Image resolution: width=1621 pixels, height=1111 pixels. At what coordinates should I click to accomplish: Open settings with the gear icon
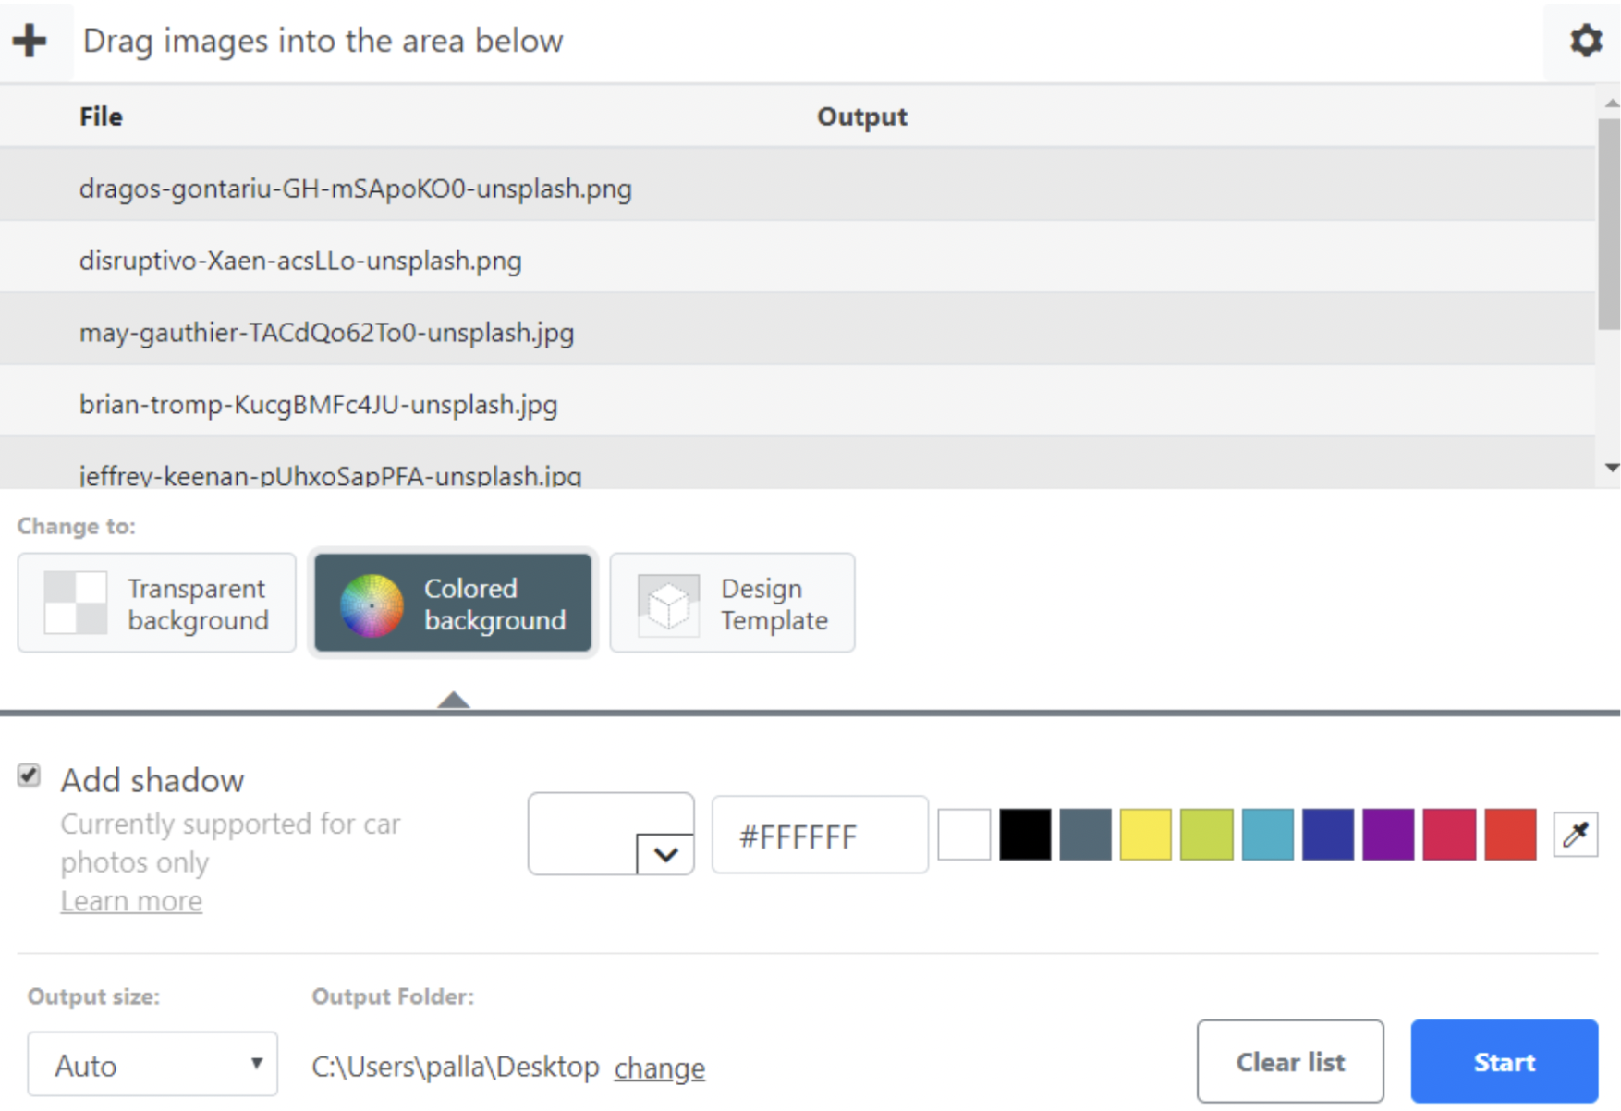(1585, 41)
